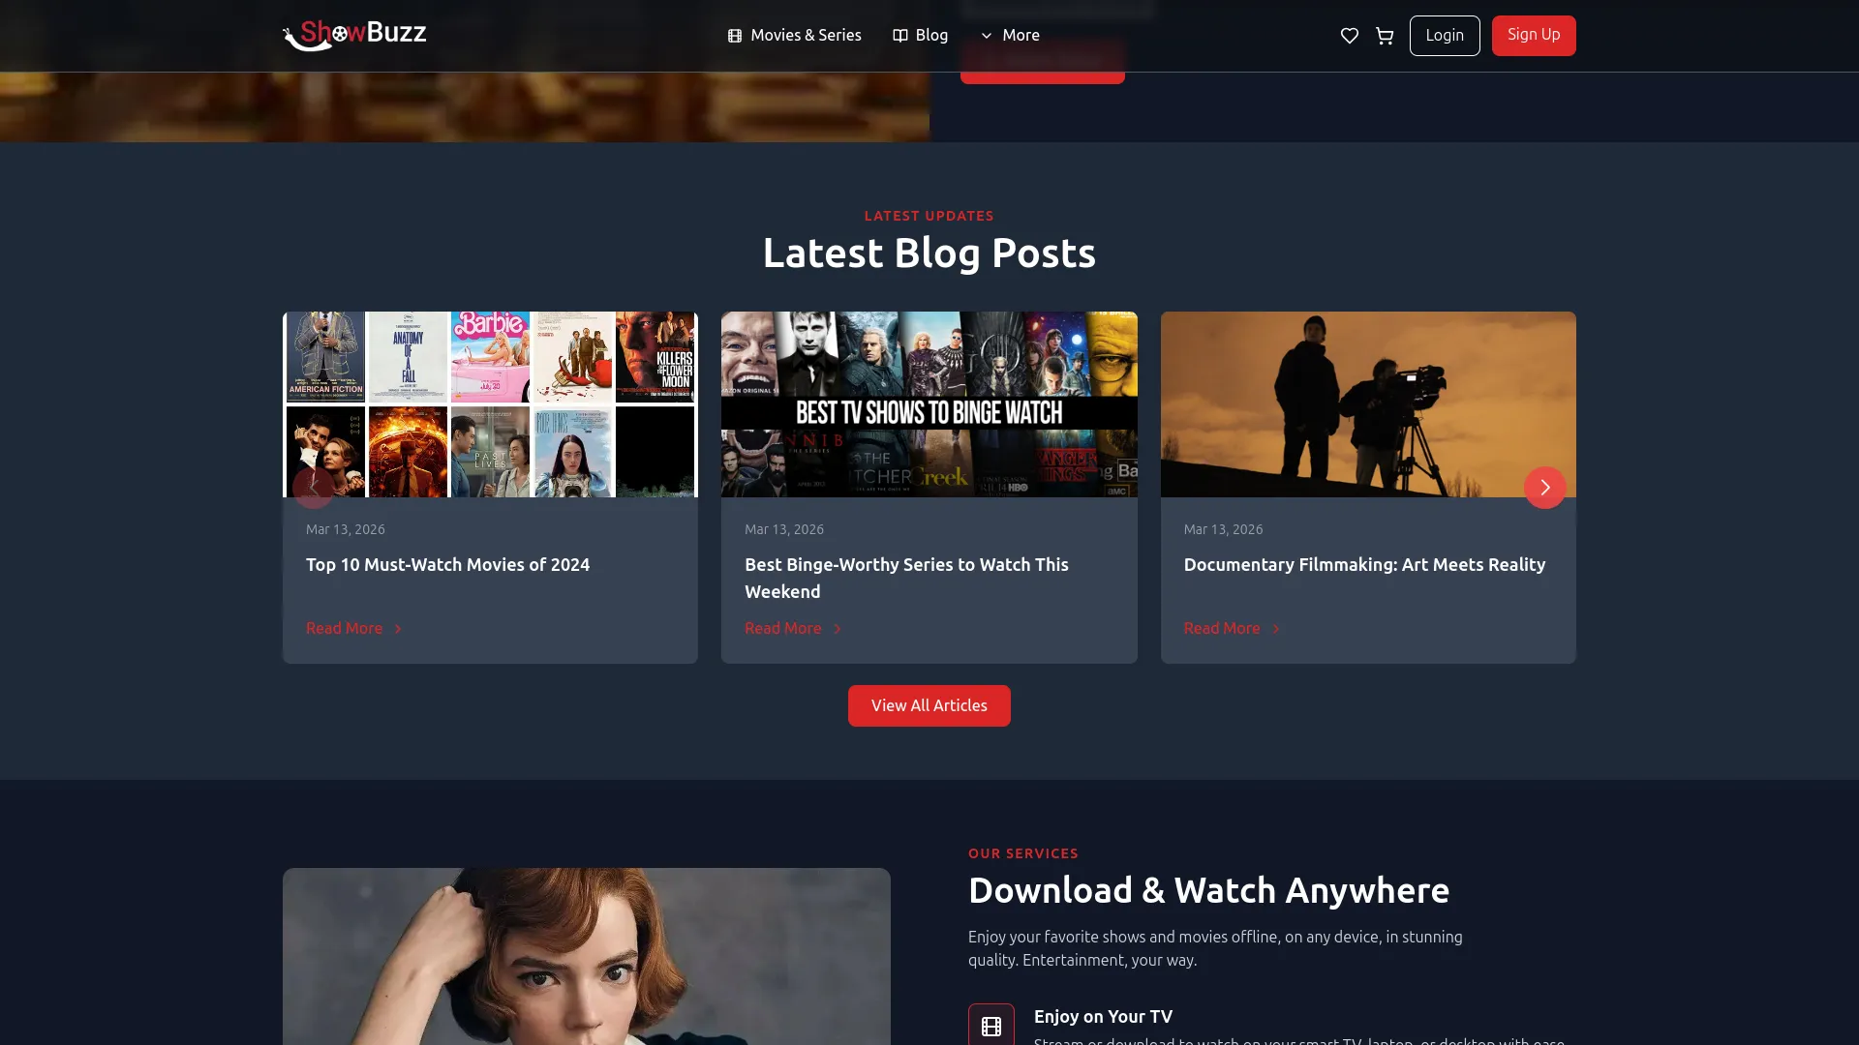Click the heart wishlist icon in header
Image resolution: width=1859 pixels, height=1045 pixels.
[1349, 36]
